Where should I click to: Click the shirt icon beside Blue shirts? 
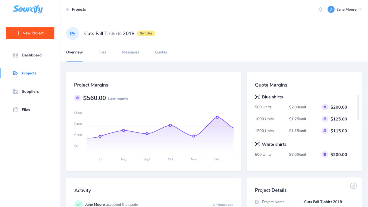pyautogui.click(x=257, y=97)
